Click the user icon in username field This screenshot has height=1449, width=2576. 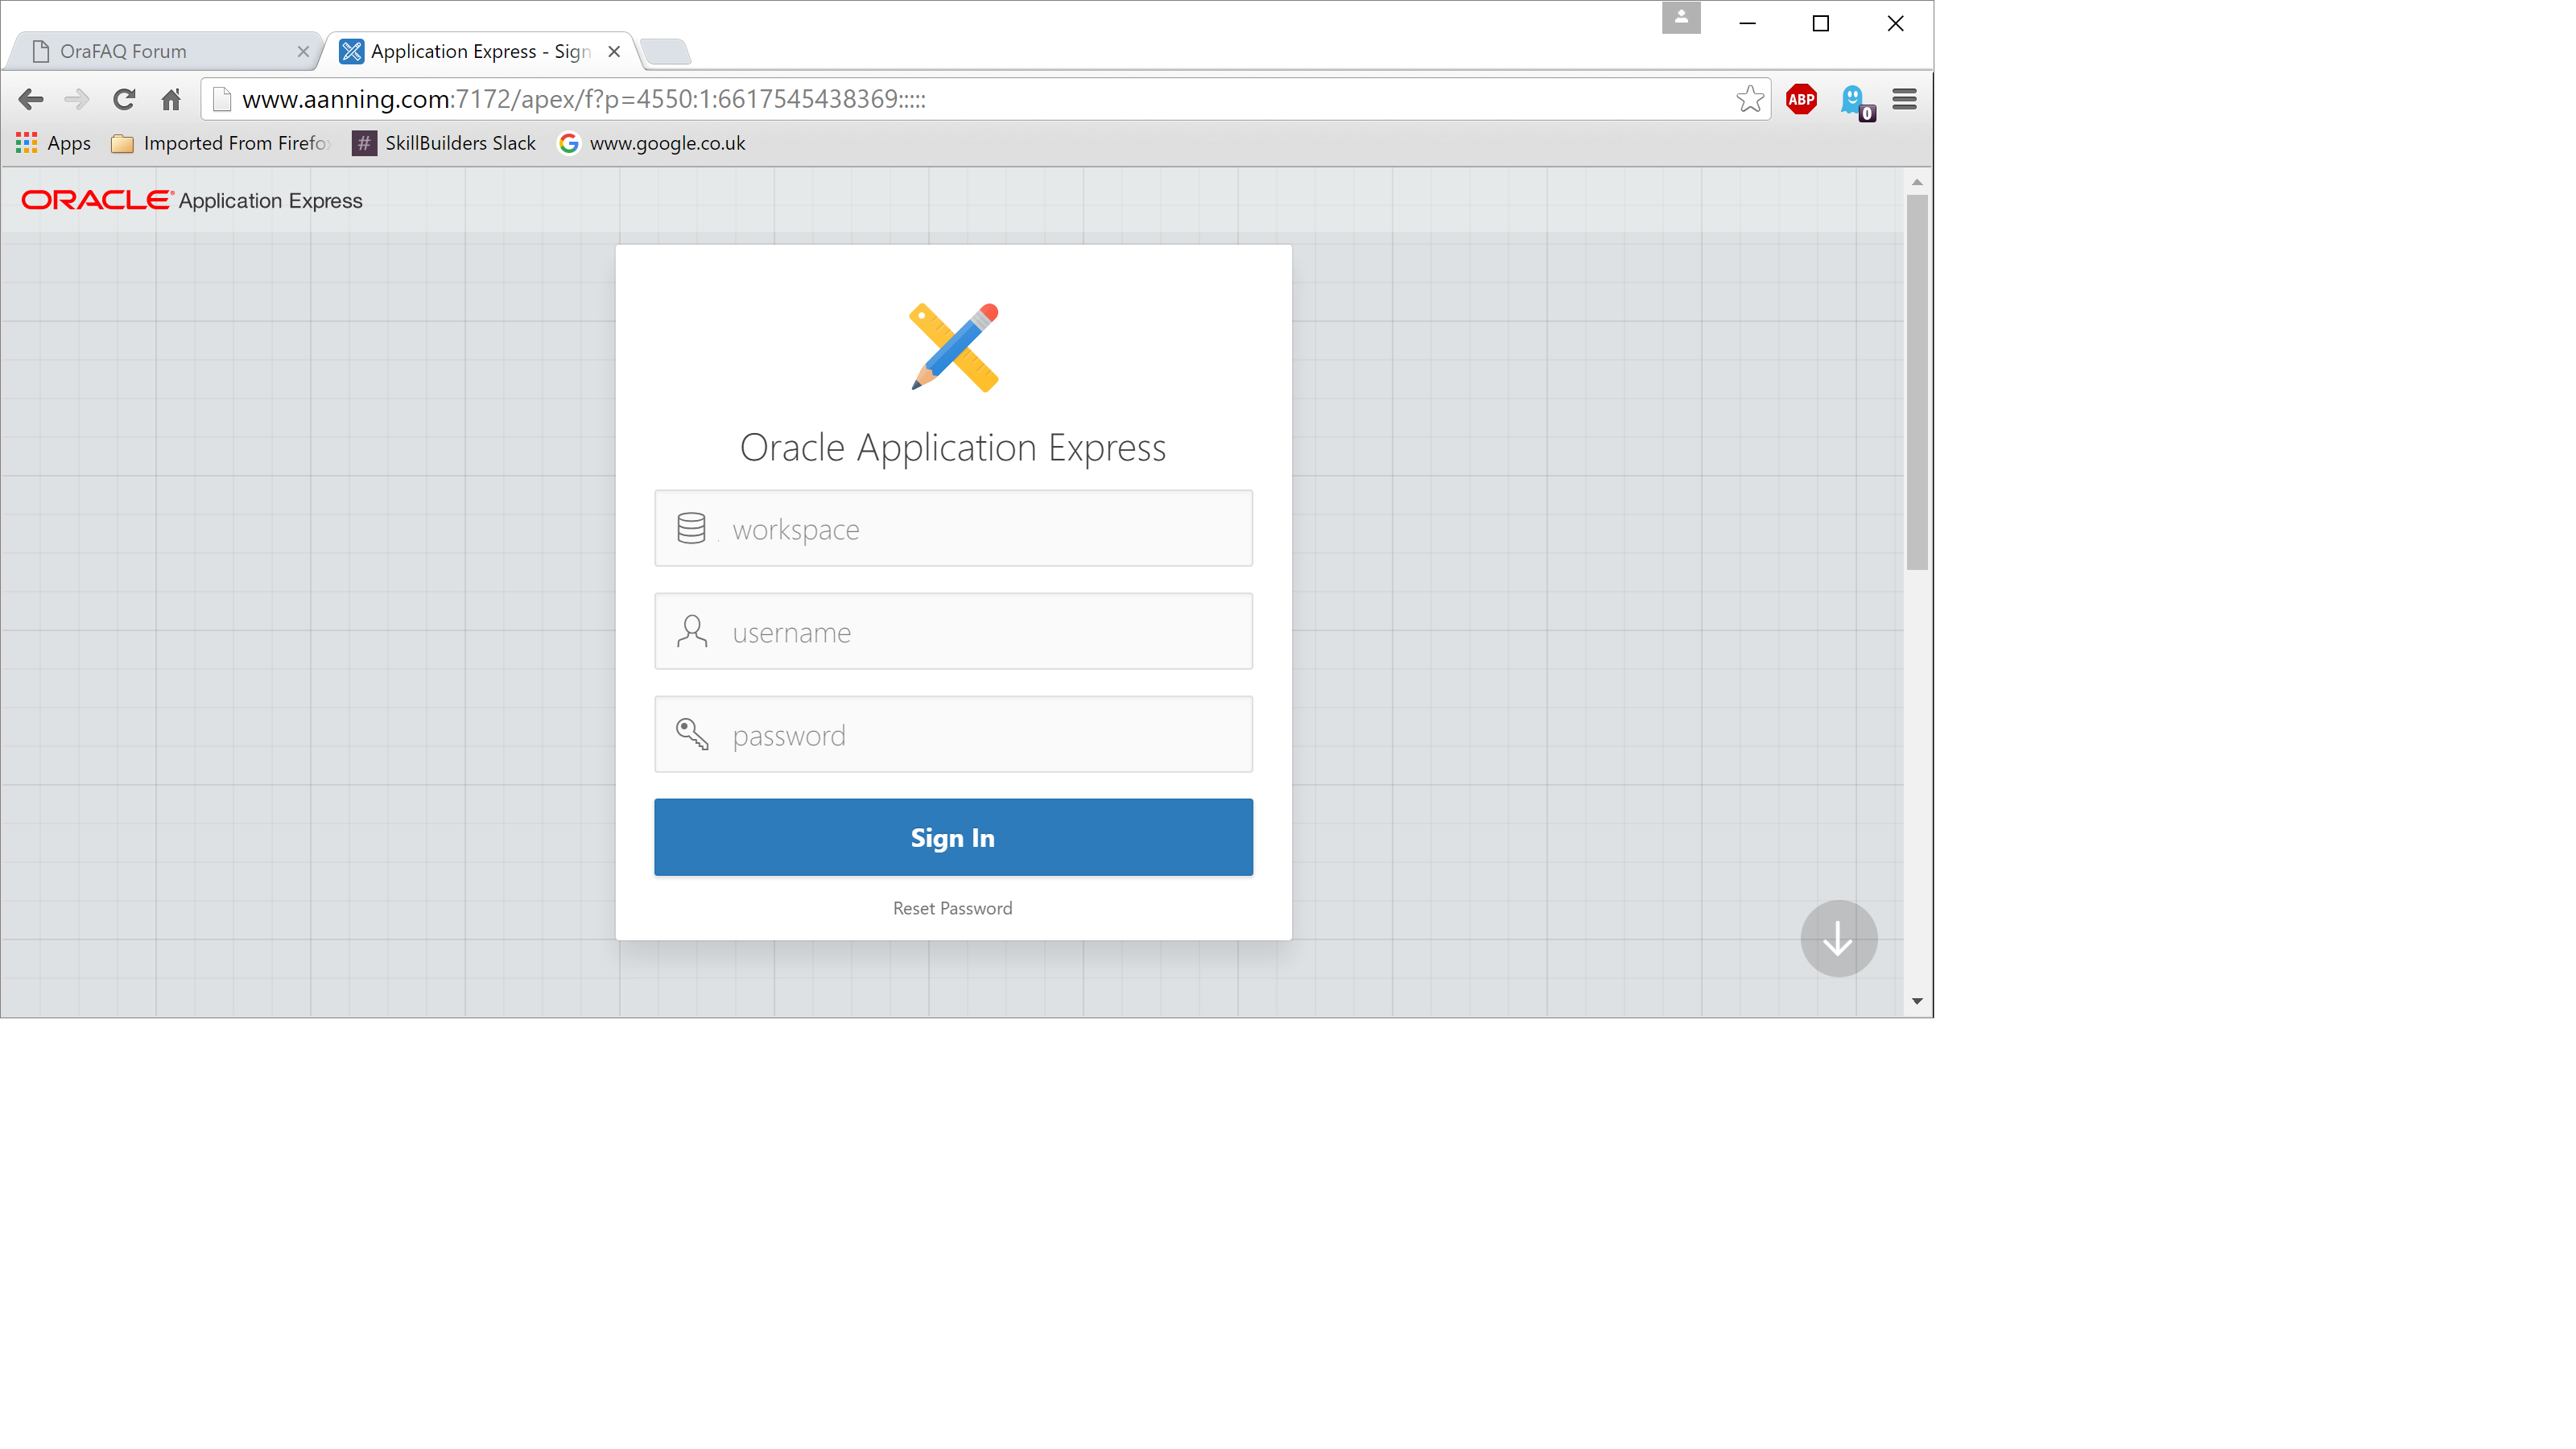tap(691, 631)
